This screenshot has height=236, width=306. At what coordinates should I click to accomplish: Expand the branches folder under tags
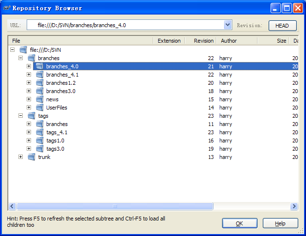pyautogui.click(x=29, y=124)
